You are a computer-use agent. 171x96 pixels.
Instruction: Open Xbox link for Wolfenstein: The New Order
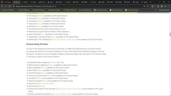coord(53,37)
